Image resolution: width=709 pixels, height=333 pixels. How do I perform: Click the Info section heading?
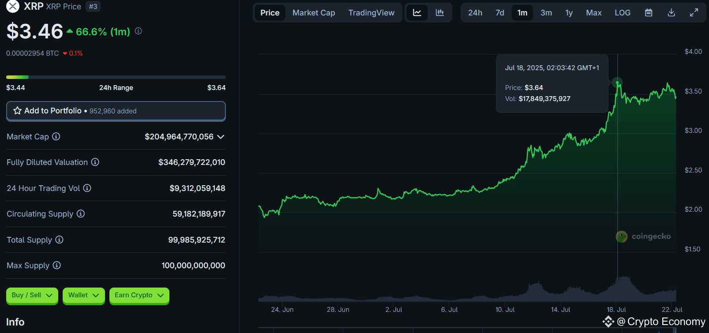[x=15, y=322]
